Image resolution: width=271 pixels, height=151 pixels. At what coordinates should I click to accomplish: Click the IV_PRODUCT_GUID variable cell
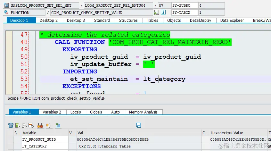click(45, 139)
